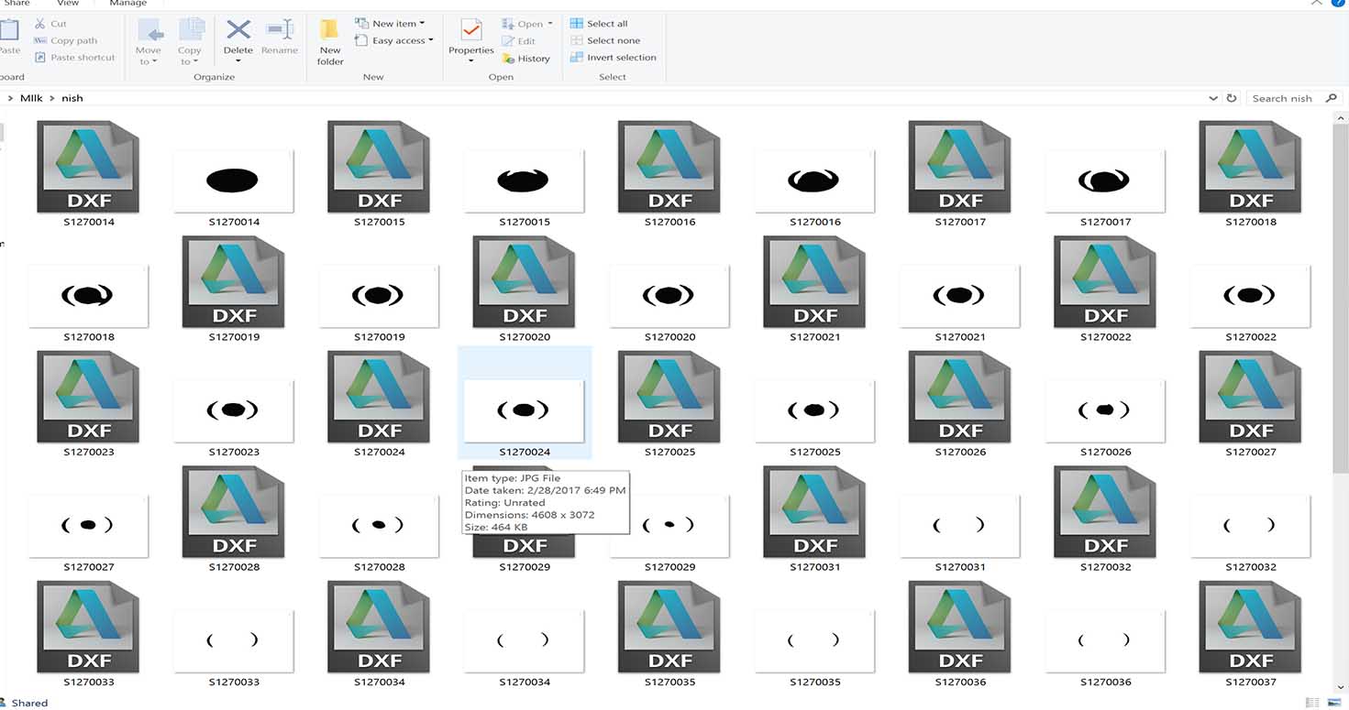The height and width of the screenshot is (710, 1349).
Task: Select DXF file S1270017
Action: tap(960, 174)
